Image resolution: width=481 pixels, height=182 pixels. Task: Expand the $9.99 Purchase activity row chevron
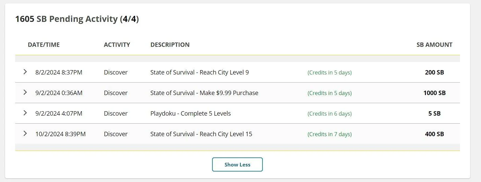pos(25,92)
